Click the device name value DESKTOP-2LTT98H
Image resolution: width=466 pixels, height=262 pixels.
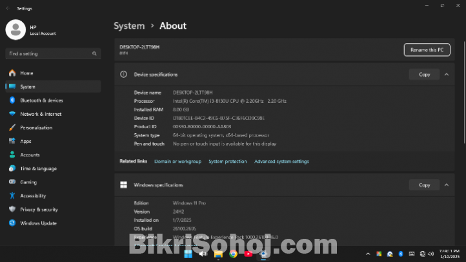pyautogui.click(x=192, y=93)
